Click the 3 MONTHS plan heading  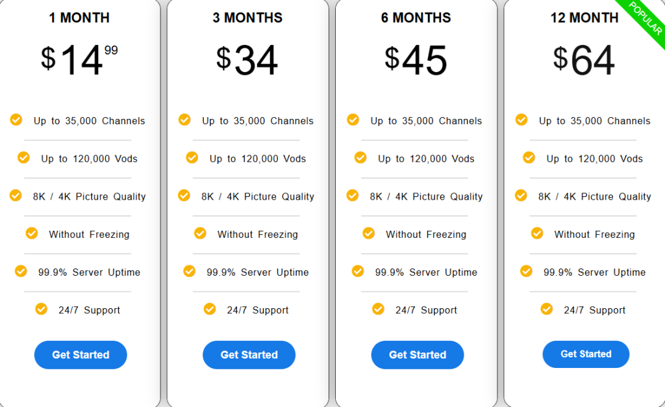point(247,18)
